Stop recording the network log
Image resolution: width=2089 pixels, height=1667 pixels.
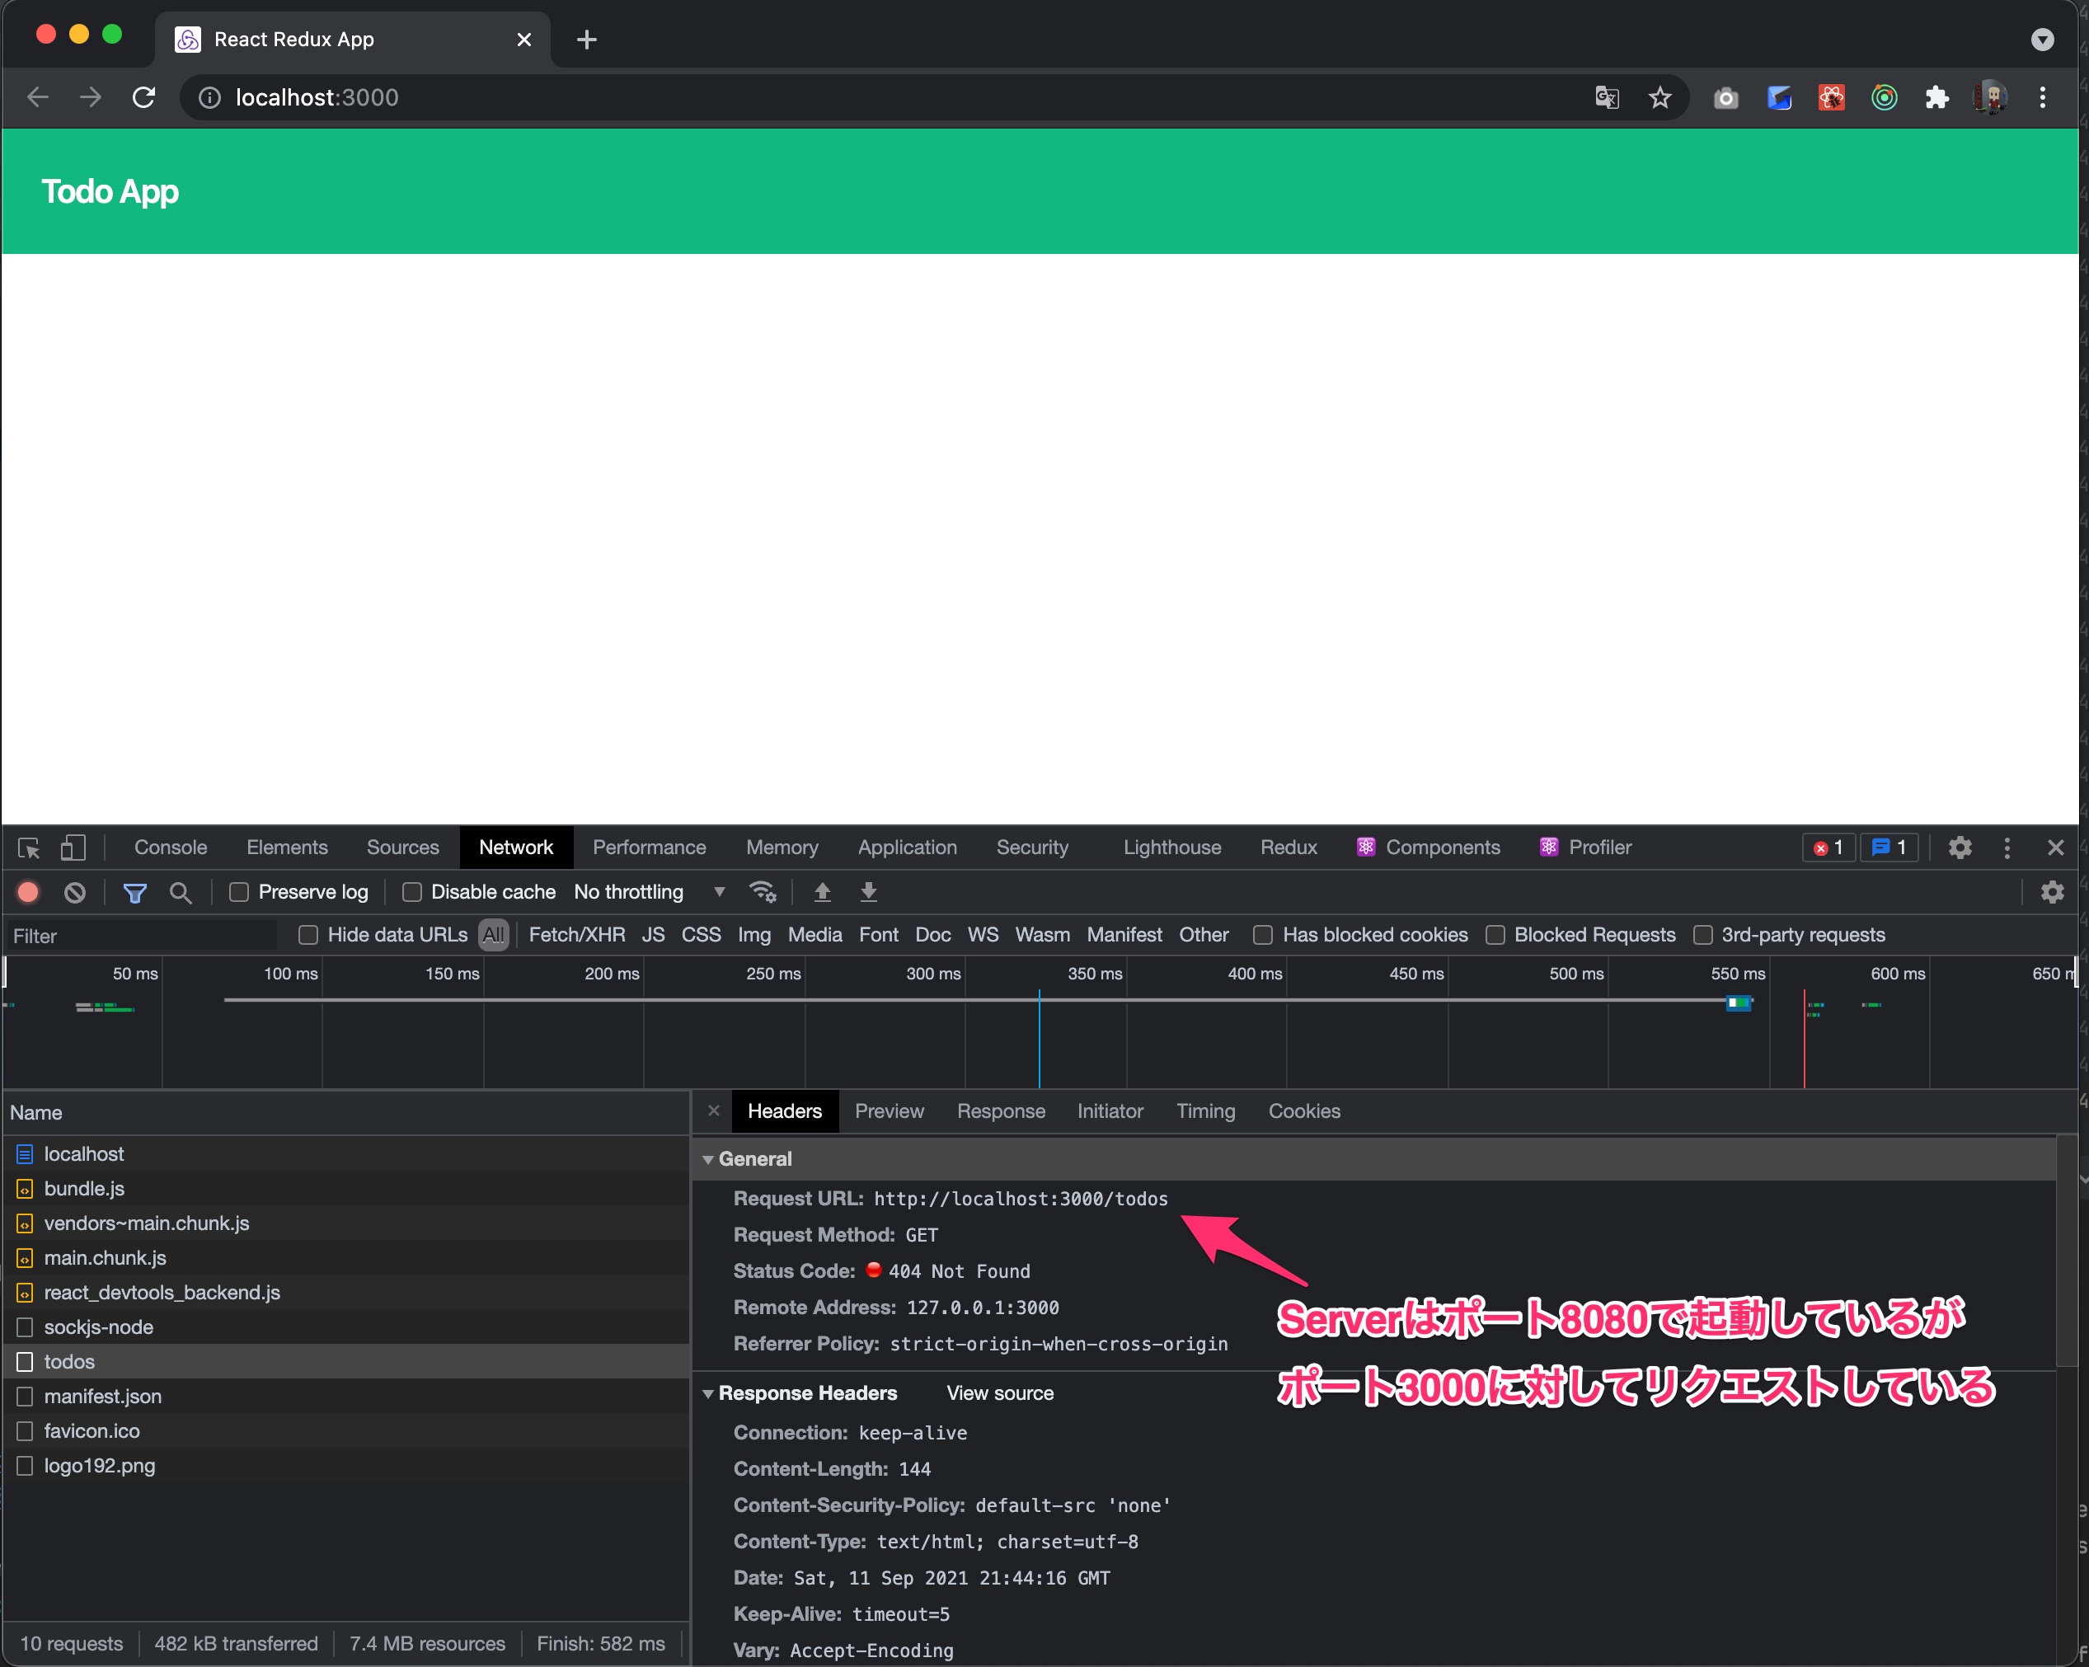pyautogui.click(x=28, y=892)
